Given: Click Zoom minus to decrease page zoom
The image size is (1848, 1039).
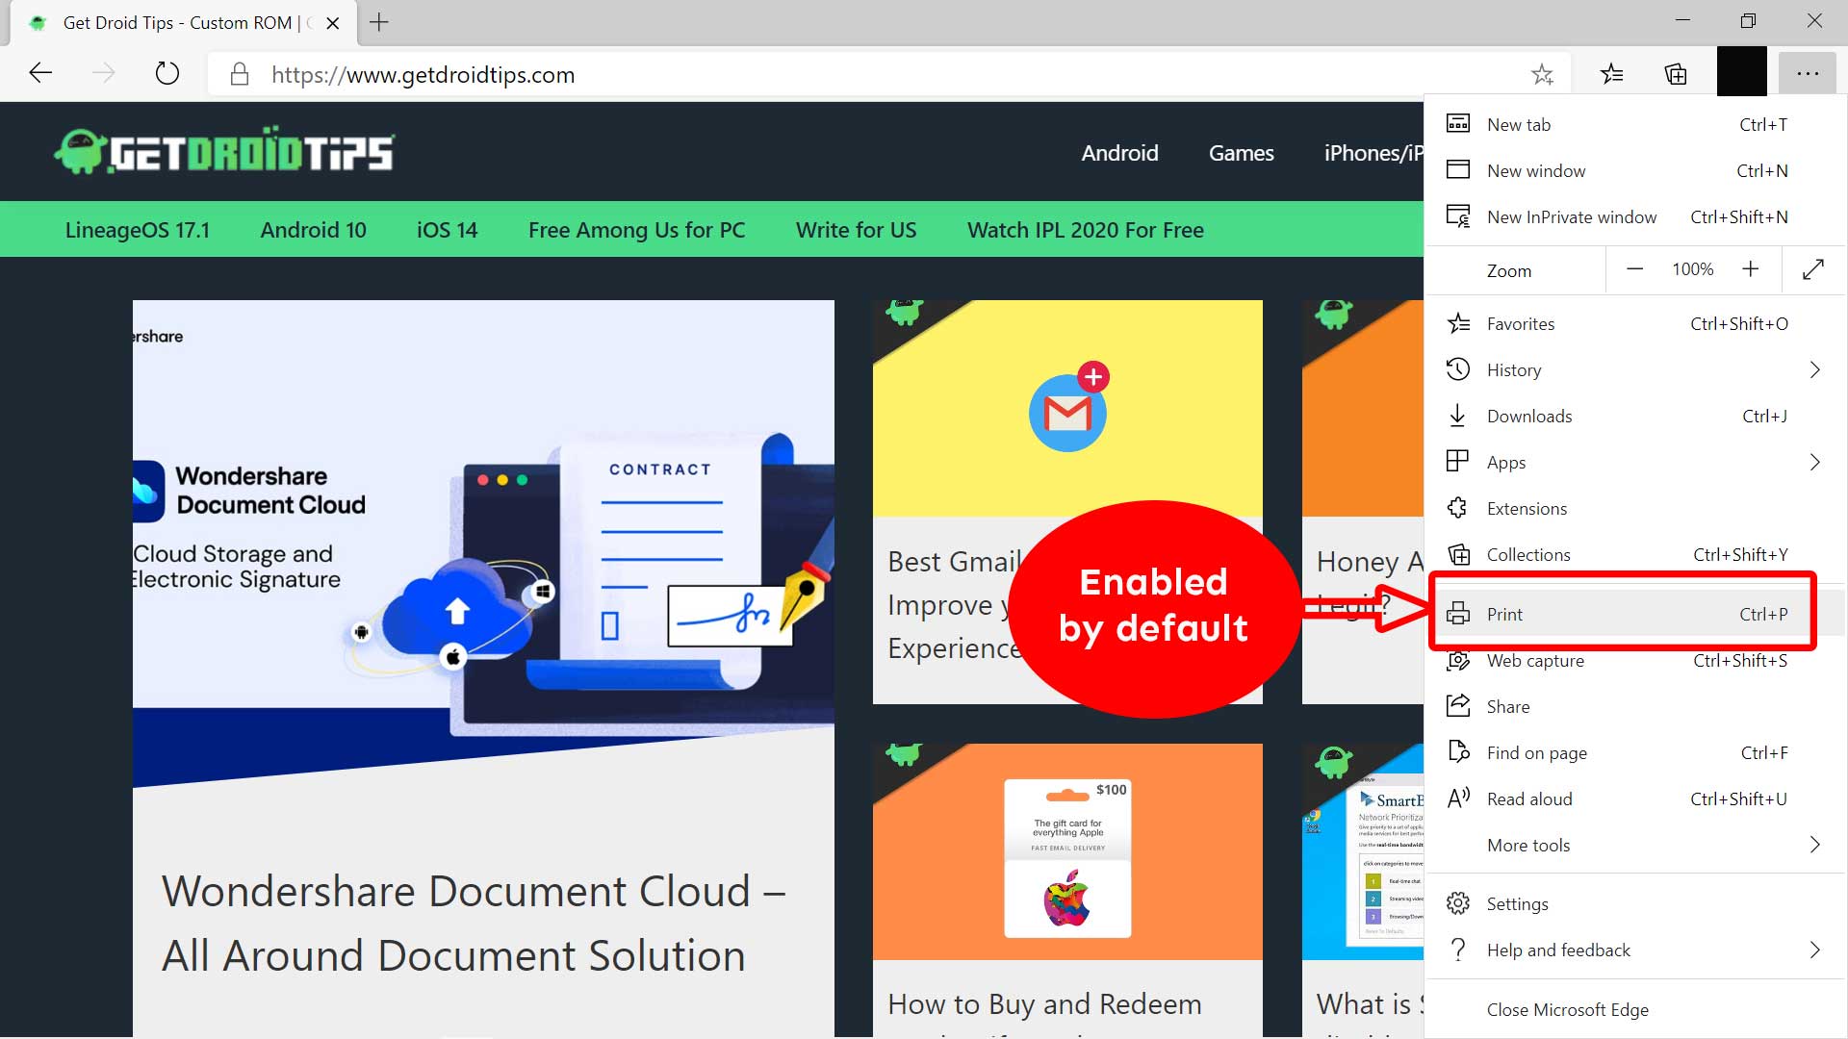Looking at the screenshot, I should [x=1633, y=269].
